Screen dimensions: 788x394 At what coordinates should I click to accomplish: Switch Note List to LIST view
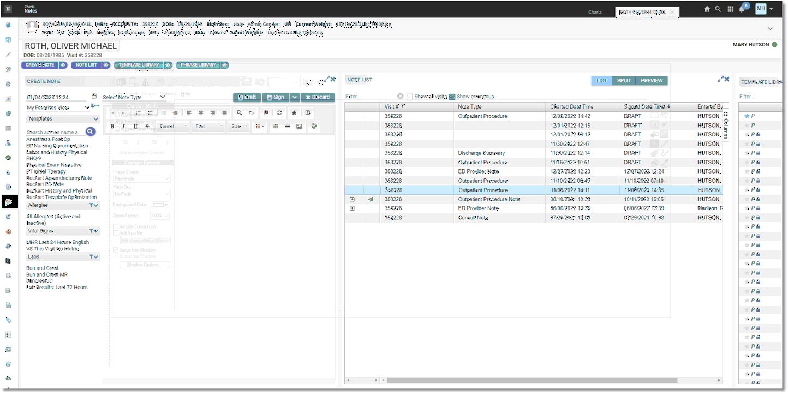(601, 80)
